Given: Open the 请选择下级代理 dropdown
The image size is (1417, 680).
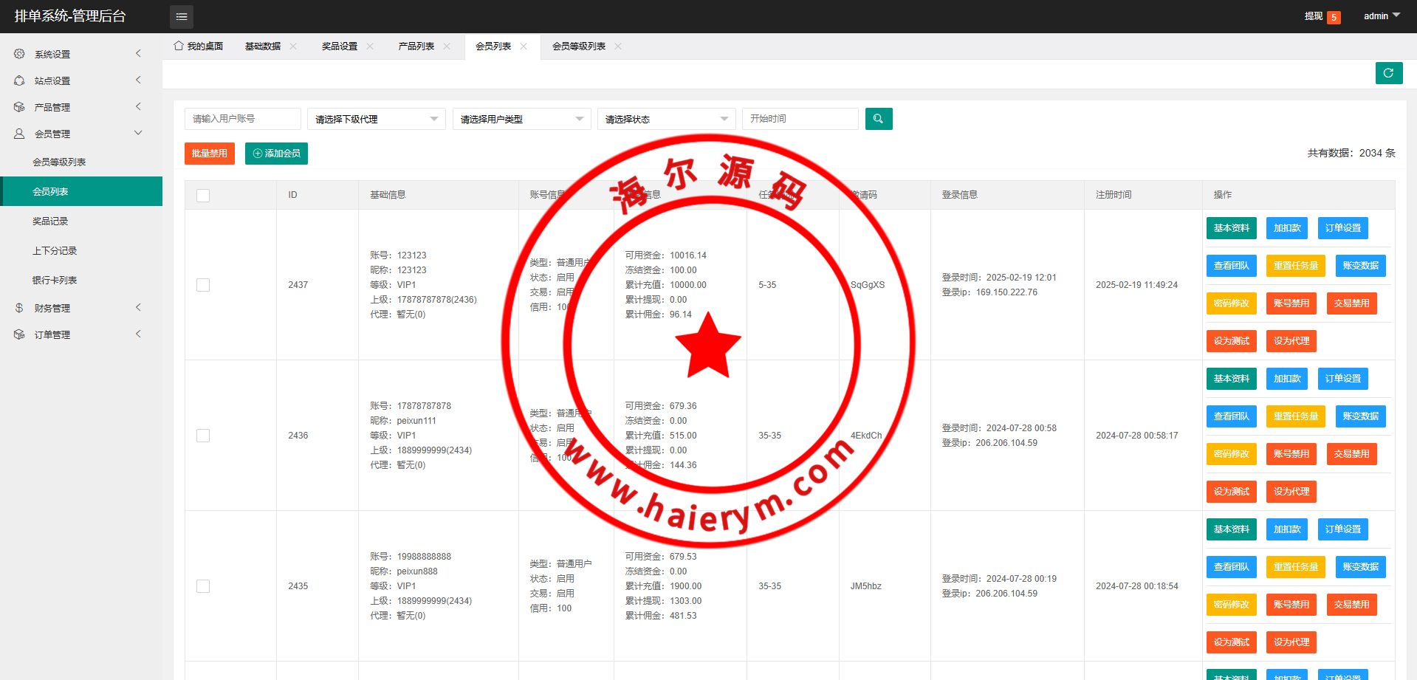Looking at the screenshot, I should point(376,119).
